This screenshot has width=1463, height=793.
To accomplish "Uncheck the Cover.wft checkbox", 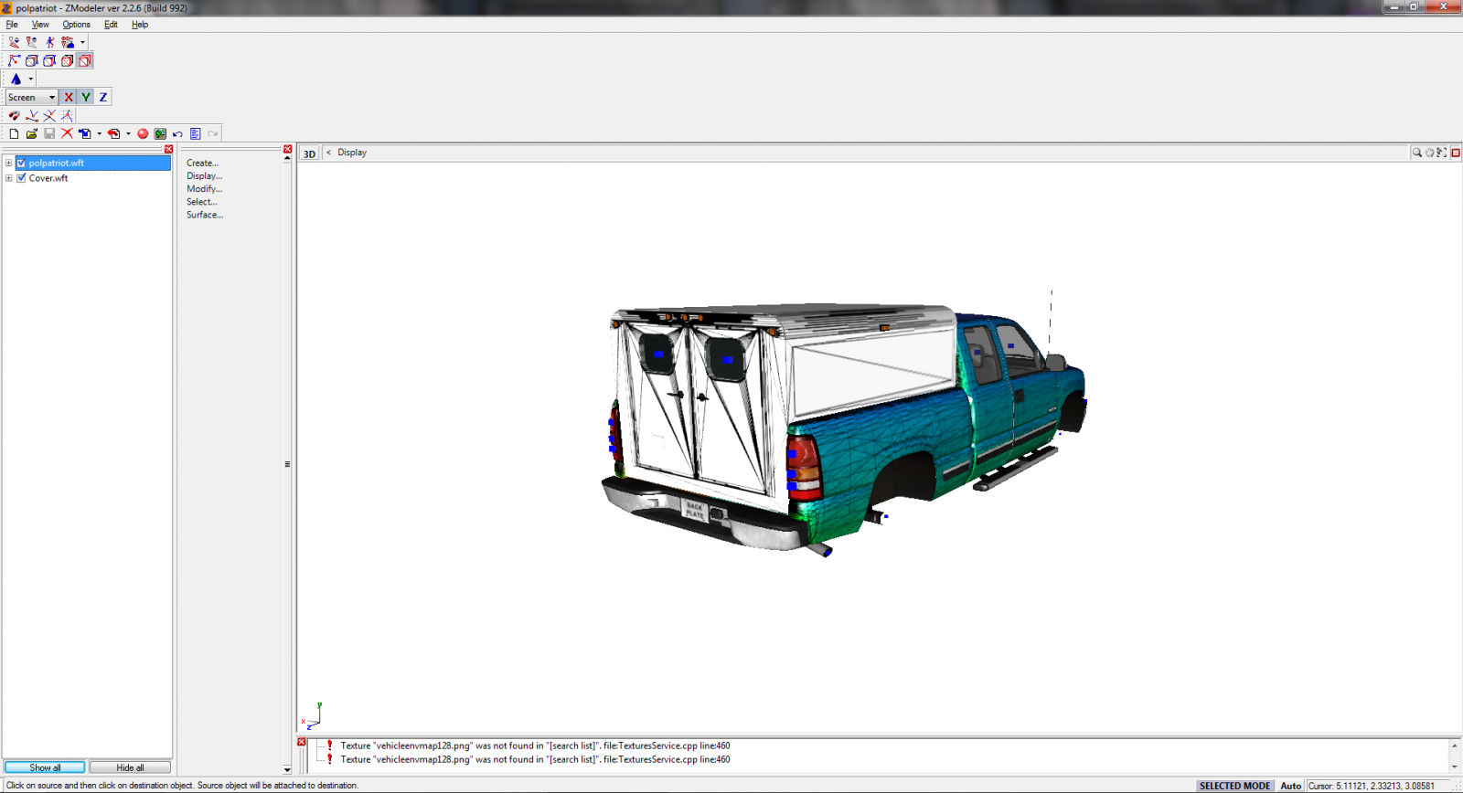I will [21, 178].
